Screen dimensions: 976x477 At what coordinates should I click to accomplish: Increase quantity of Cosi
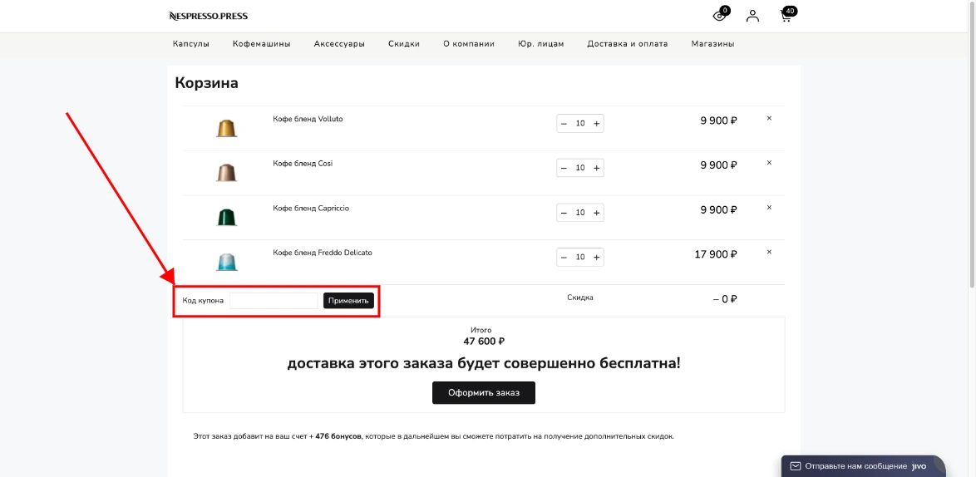click(596, 168)
